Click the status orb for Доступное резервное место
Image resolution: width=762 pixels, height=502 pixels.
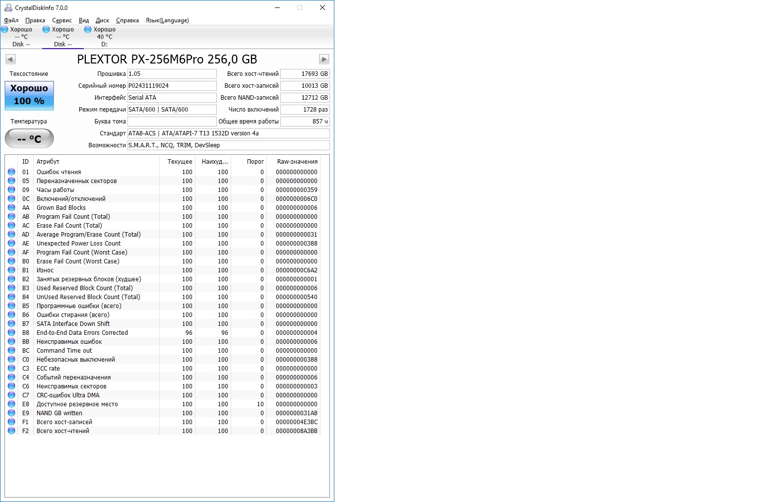click(x=11, y=404)
